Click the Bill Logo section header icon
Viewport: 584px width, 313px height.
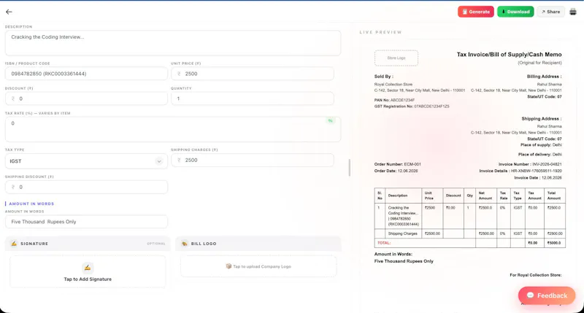click(185, 244)
